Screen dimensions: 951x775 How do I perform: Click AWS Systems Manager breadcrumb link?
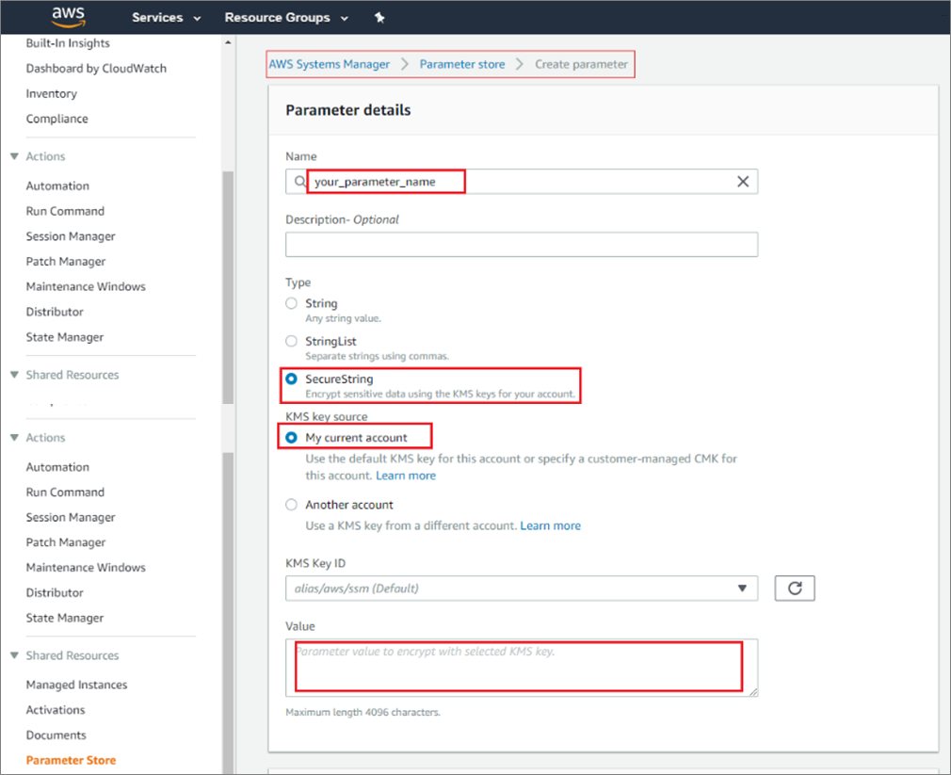click(x=330, y=64)
